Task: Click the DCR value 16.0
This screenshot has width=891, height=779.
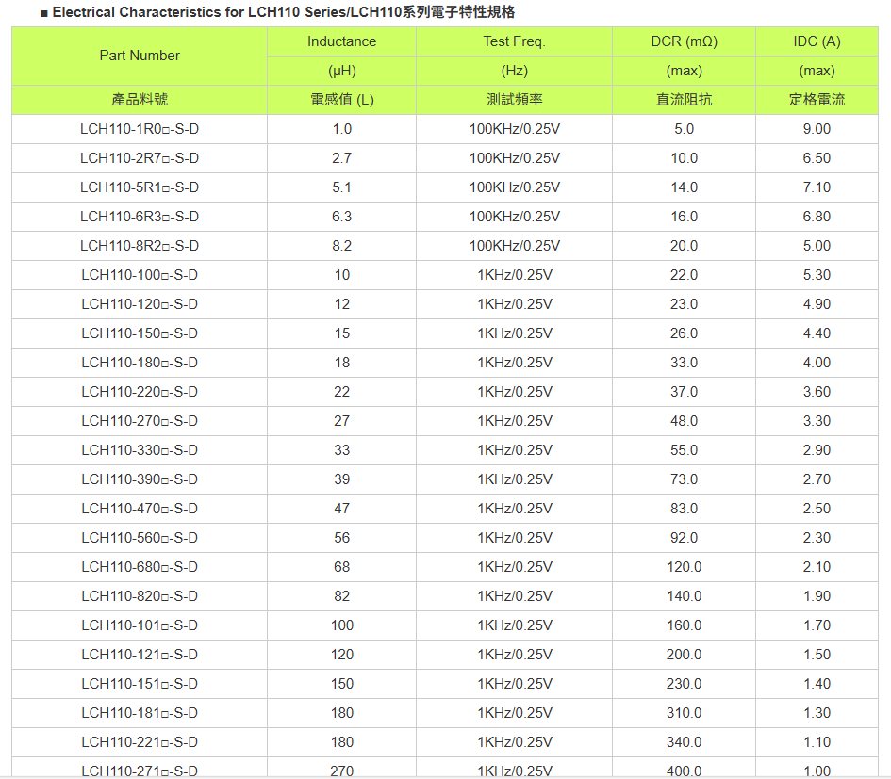Action: click(x=685, y=217)
